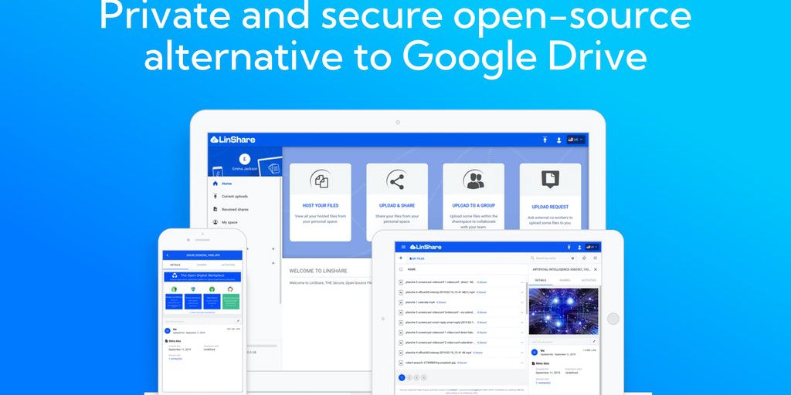Click page 1 button in tablet pagination
Viewport: 791px width, 395px height.
(402, 377)
